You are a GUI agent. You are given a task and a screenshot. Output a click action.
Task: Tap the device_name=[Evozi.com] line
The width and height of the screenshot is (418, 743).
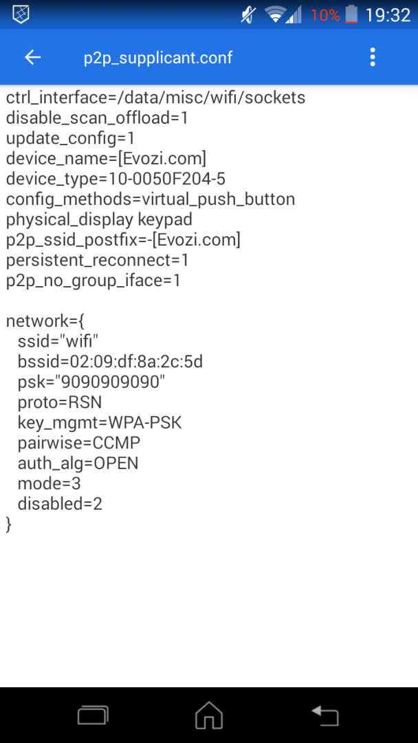[106, 159]
